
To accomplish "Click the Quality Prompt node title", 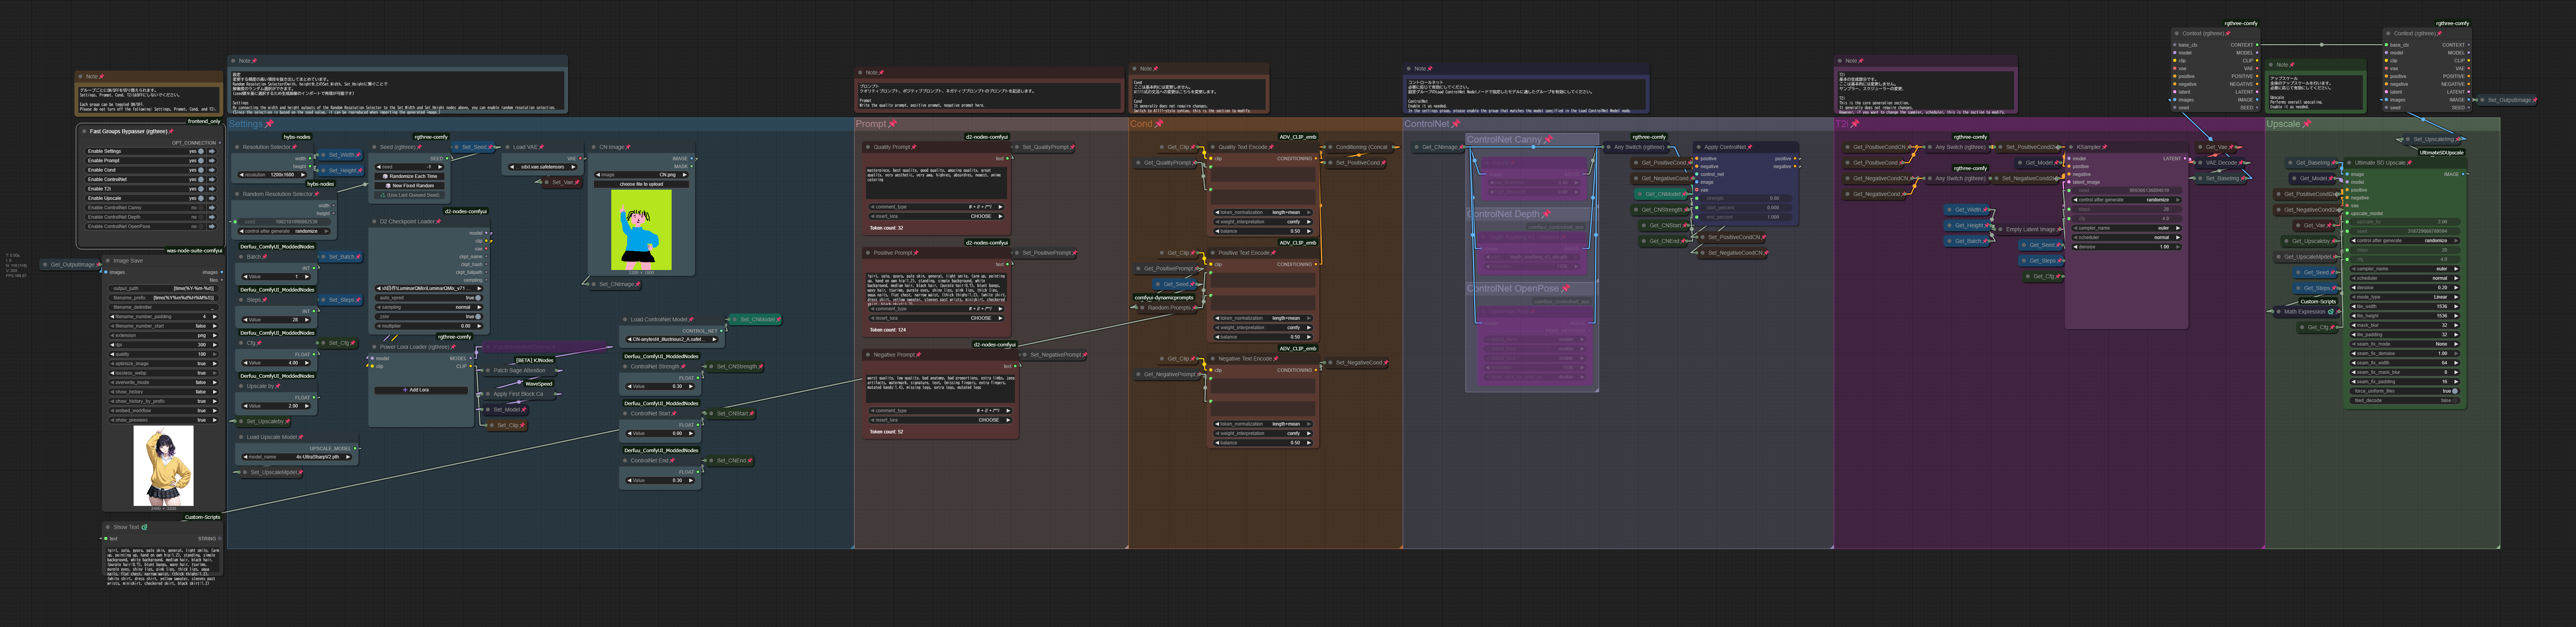I will point(892,147).
